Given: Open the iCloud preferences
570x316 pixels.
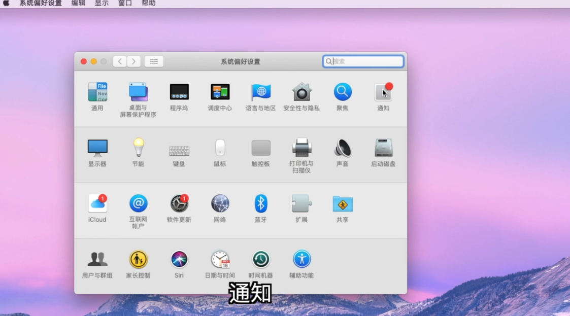Looking at the screenshot, I should click(97, 203).
